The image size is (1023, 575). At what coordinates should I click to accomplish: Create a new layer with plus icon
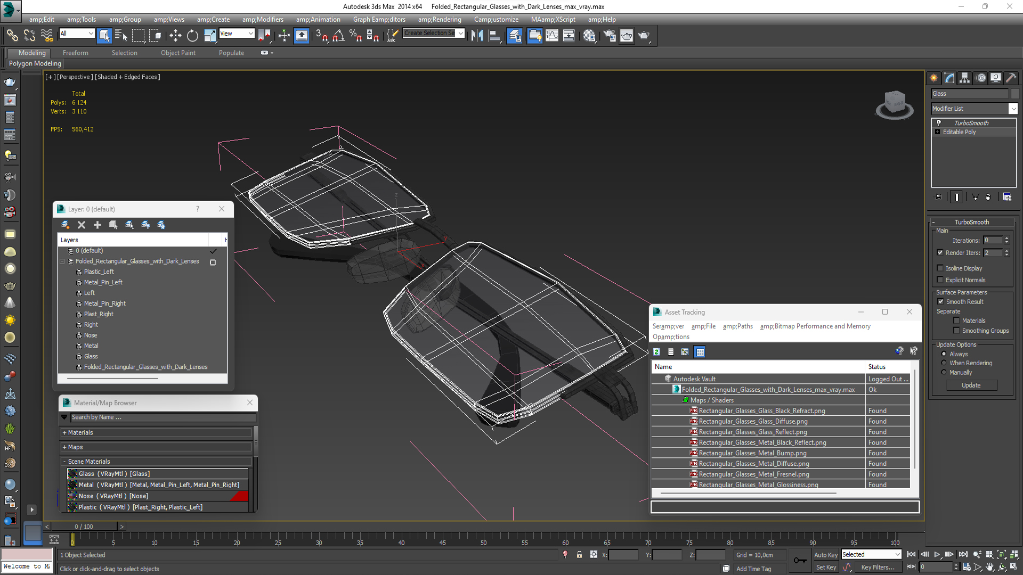[98, 225]
